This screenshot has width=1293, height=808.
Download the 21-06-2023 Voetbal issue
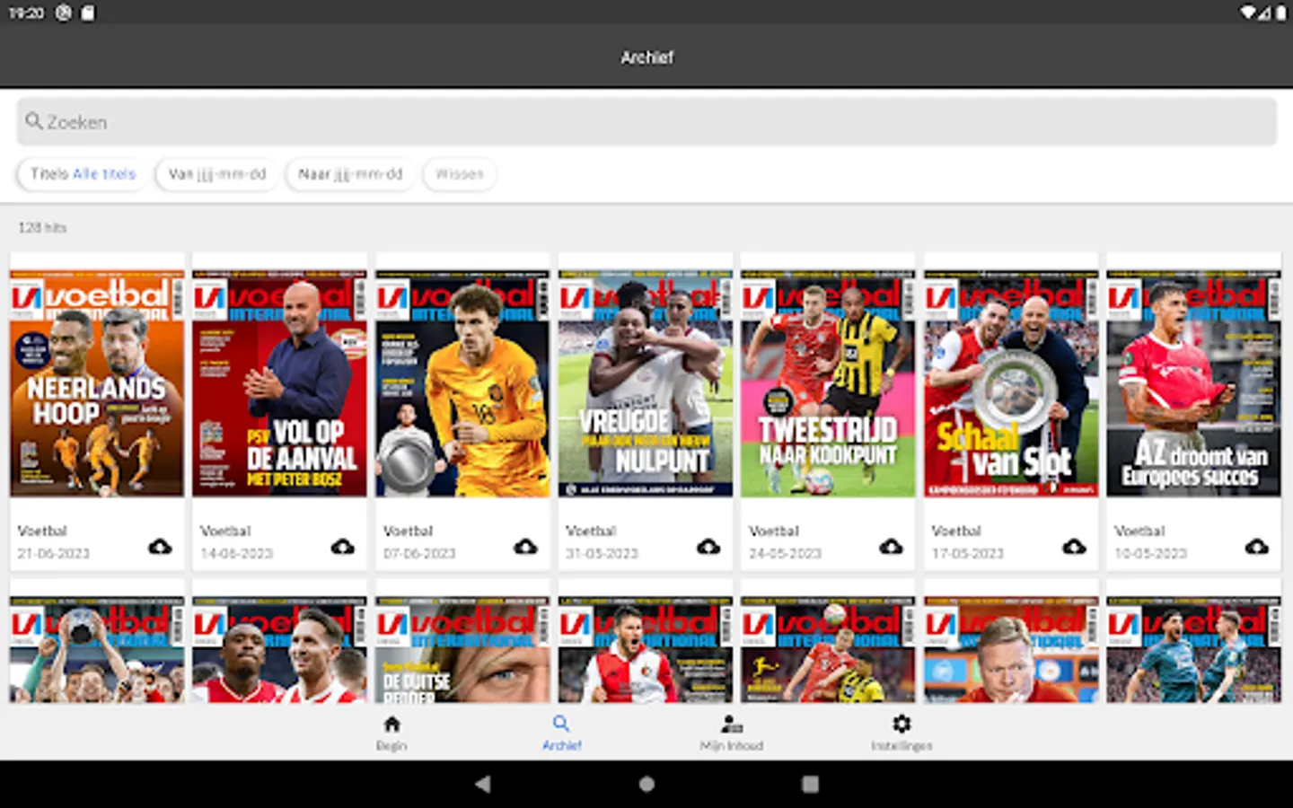pyautogui.click(x=160, y=546)
